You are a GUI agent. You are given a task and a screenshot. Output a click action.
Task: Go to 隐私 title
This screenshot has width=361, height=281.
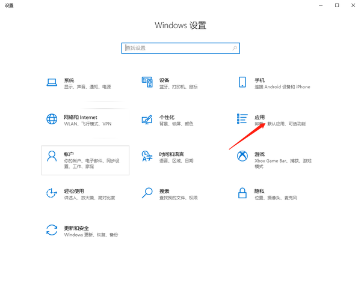(x=259, y=191)
